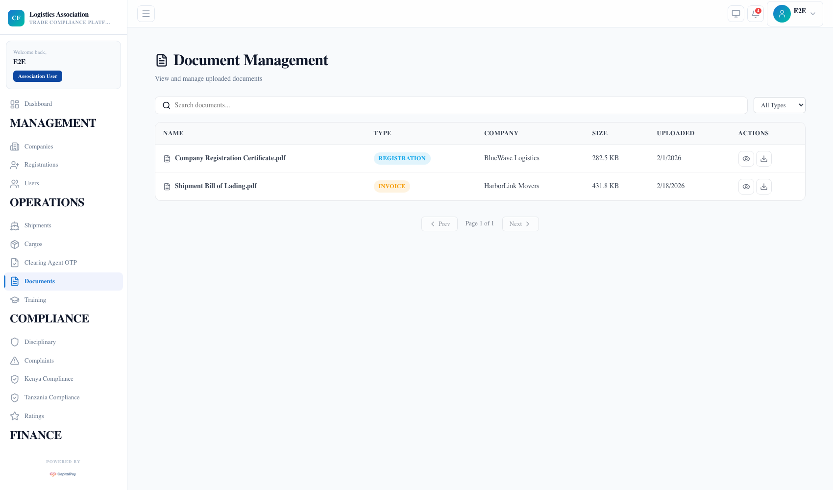
Task: Toggle the sidebar with hamburger button
Action: click(x=146, y=13)
